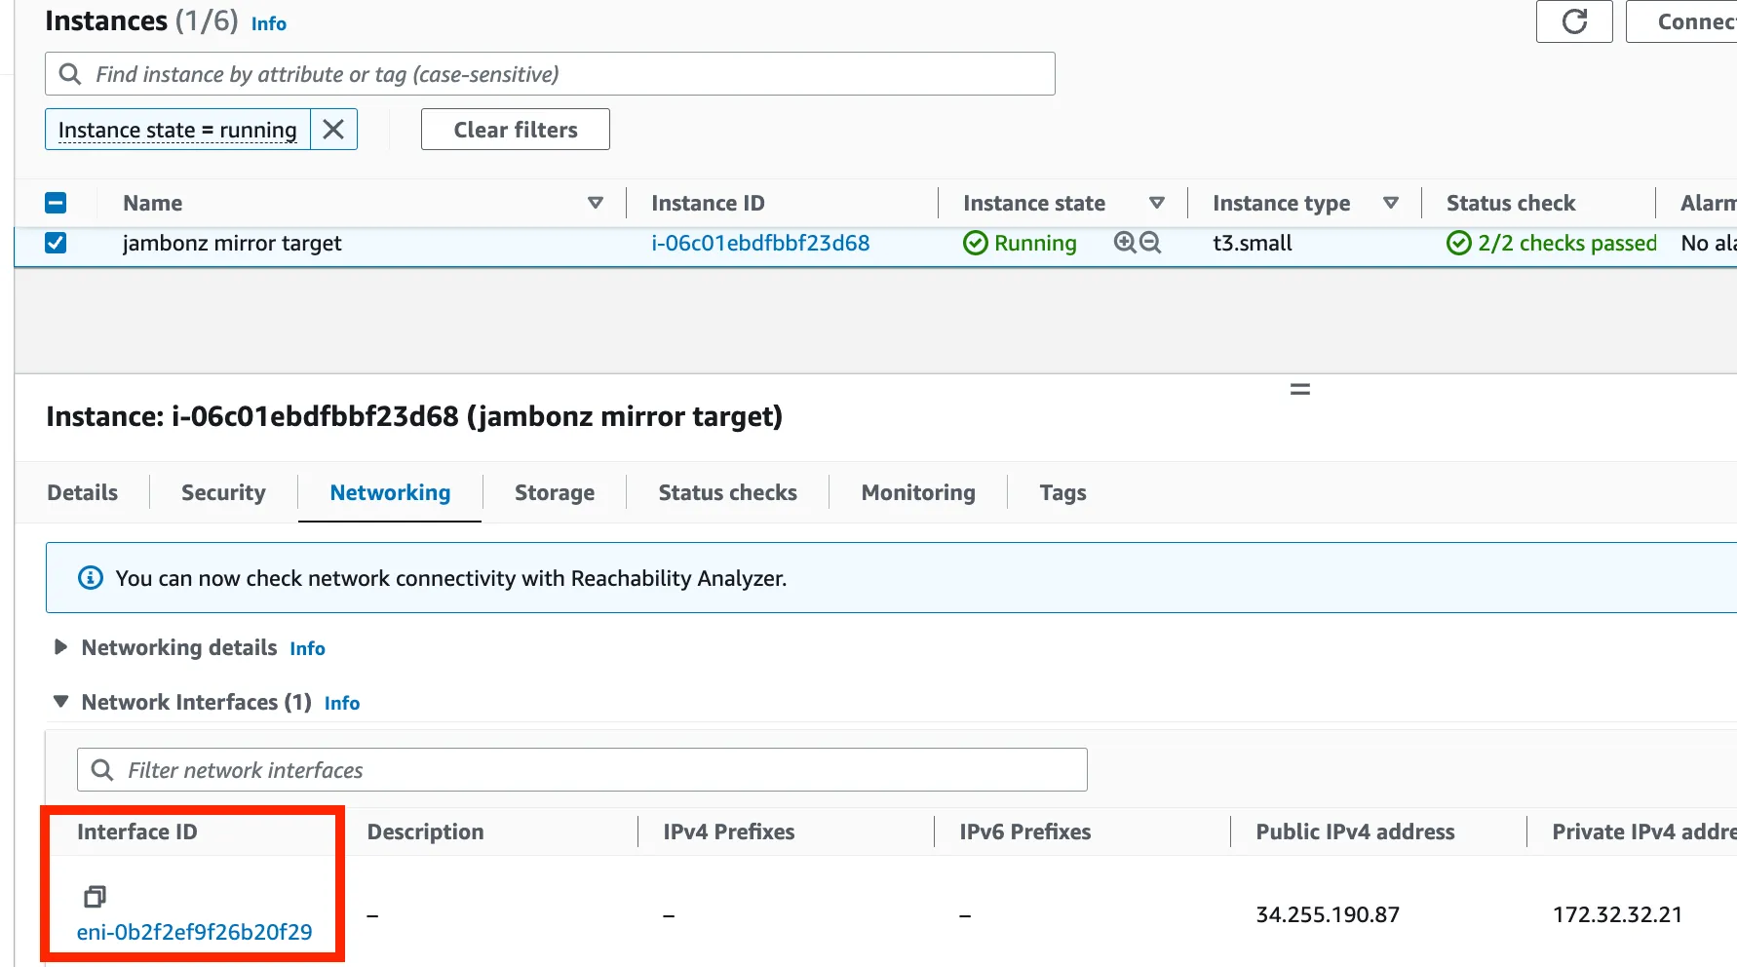Screen dimensions: 1737x967
Task: Click the Interface ID column header
Action: [137, 832]
